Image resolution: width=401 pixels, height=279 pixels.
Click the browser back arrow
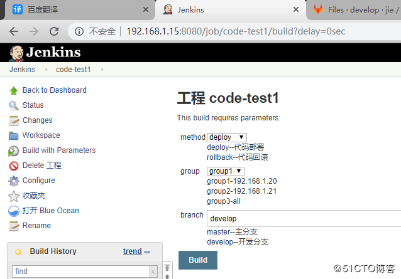tap(14, 31)
